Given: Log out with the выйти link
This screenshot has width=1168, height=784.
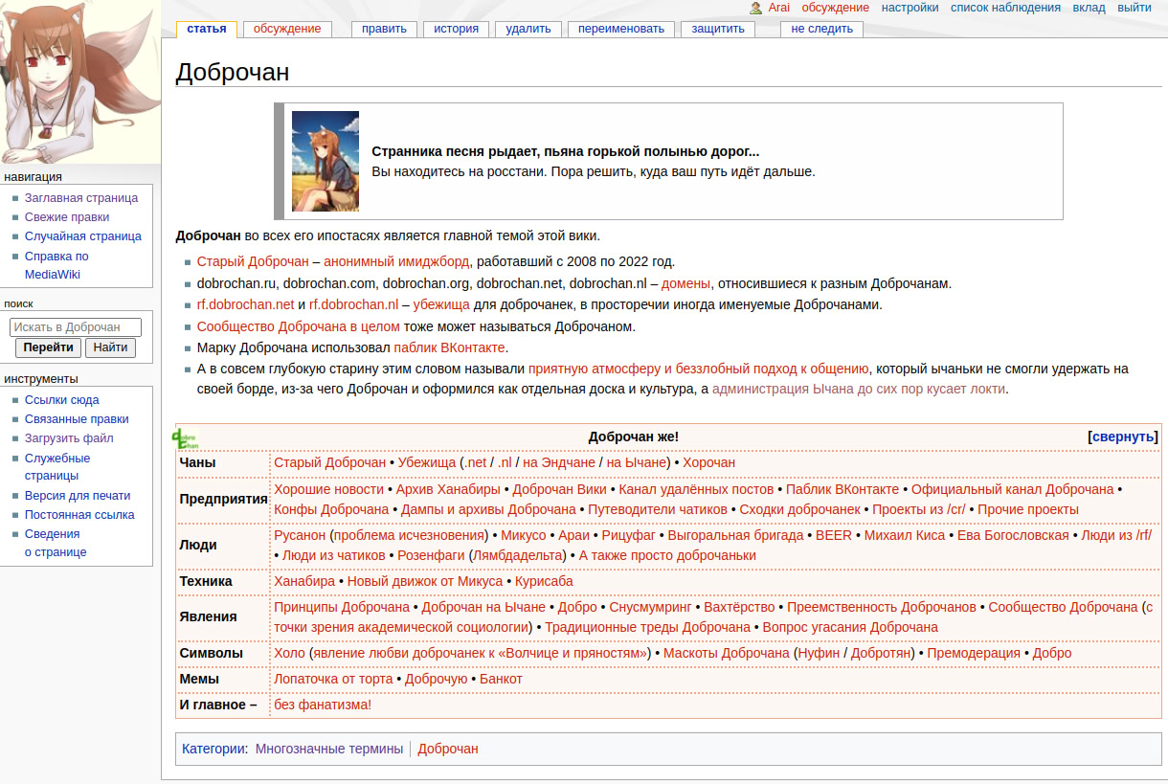Looking at the screenshot, I should pyautogui.click(x=1134, y=8).
